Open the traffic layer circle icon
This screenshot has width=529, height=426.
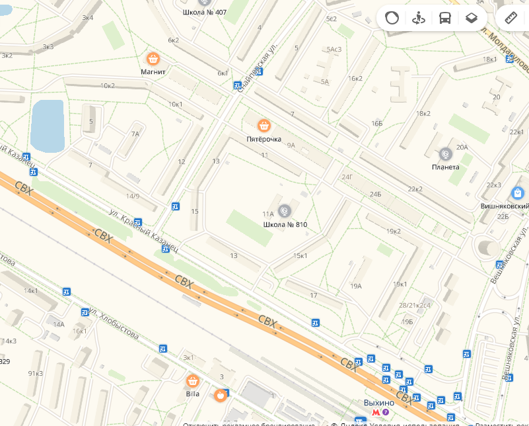click(392, 18)
